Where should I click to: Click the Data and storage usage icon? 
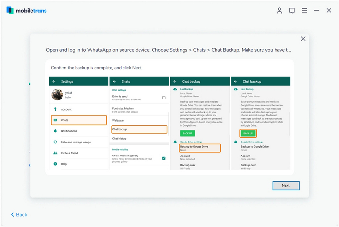coord(55,142)
